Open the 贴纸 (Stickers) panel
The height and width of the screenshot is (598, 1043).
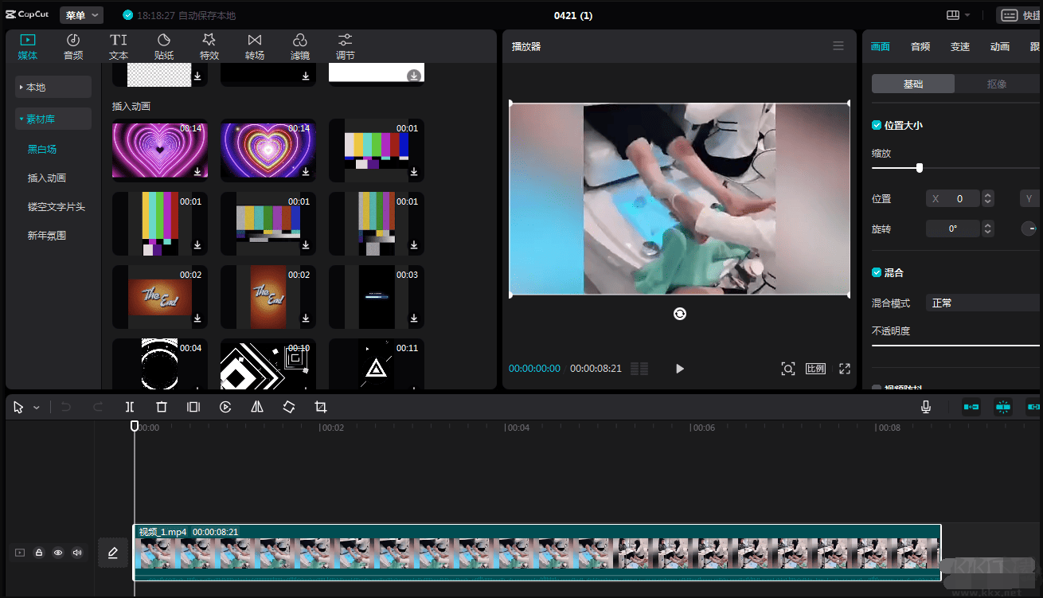tap(164, 47)
